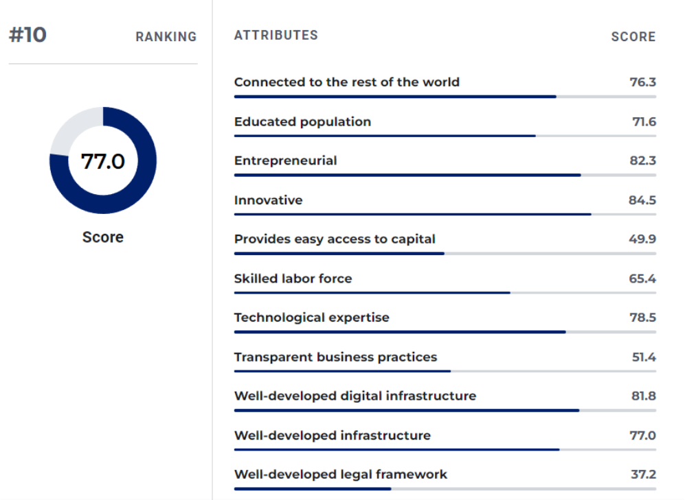Click the 'Technological expertise' attribute label
The image size is (685, 500).
pyautogui.click(x=311, y=318)
